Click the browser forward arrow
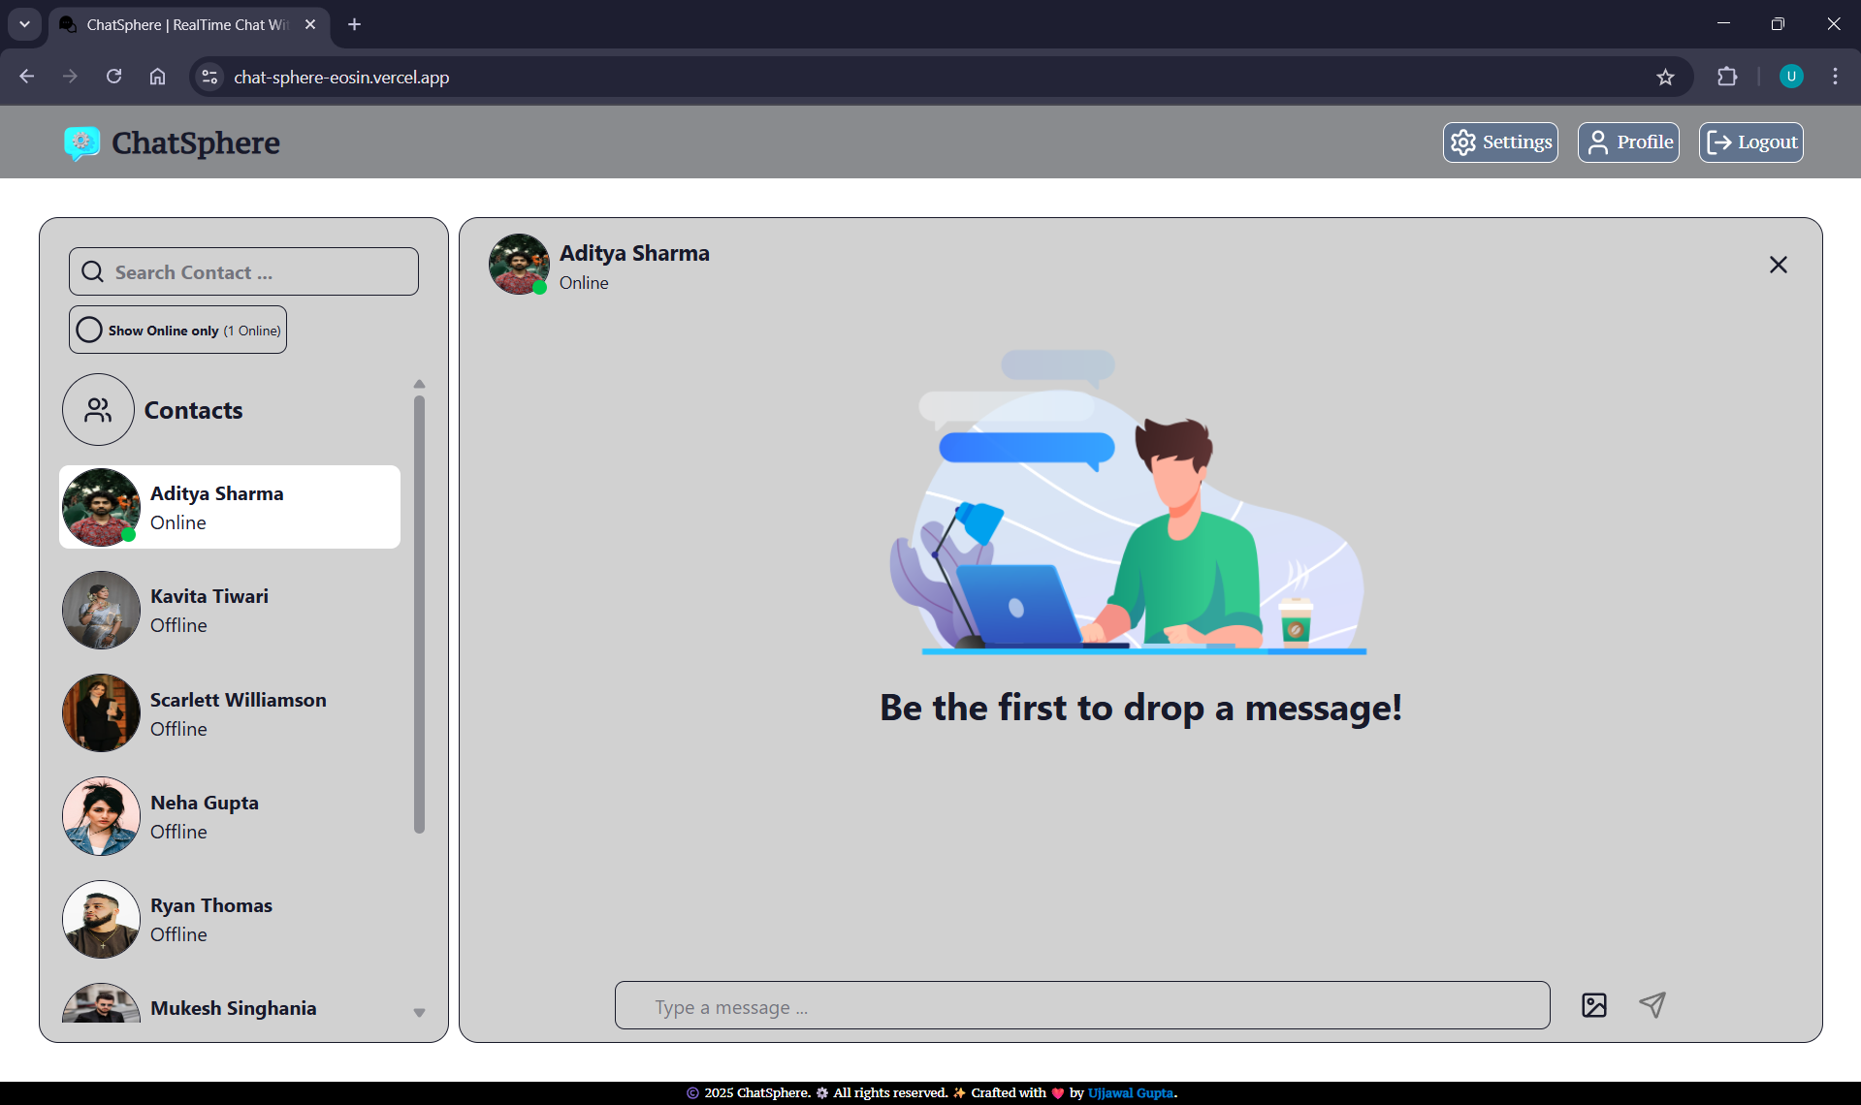 [x=70, y=77]
